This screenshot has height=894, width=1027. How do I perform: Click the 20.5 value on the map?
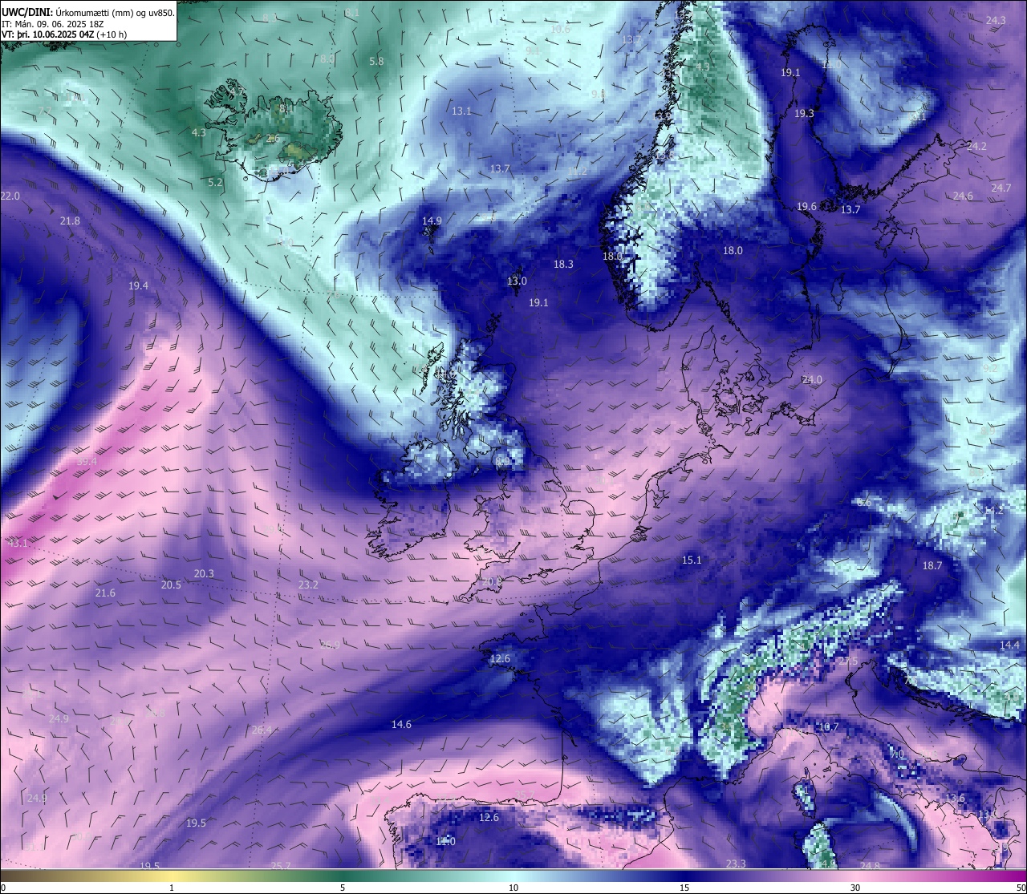[171, 585]
